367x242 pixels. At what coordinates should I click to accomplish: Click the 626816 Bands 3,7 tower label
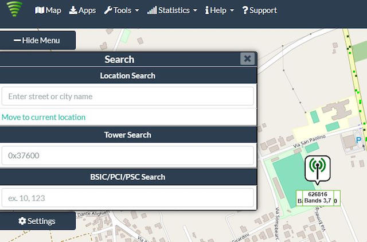coord(317,198)
